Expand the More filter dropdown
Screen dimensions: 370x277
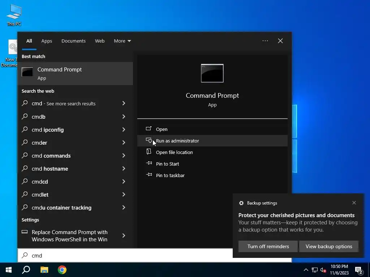pos(122,41)
